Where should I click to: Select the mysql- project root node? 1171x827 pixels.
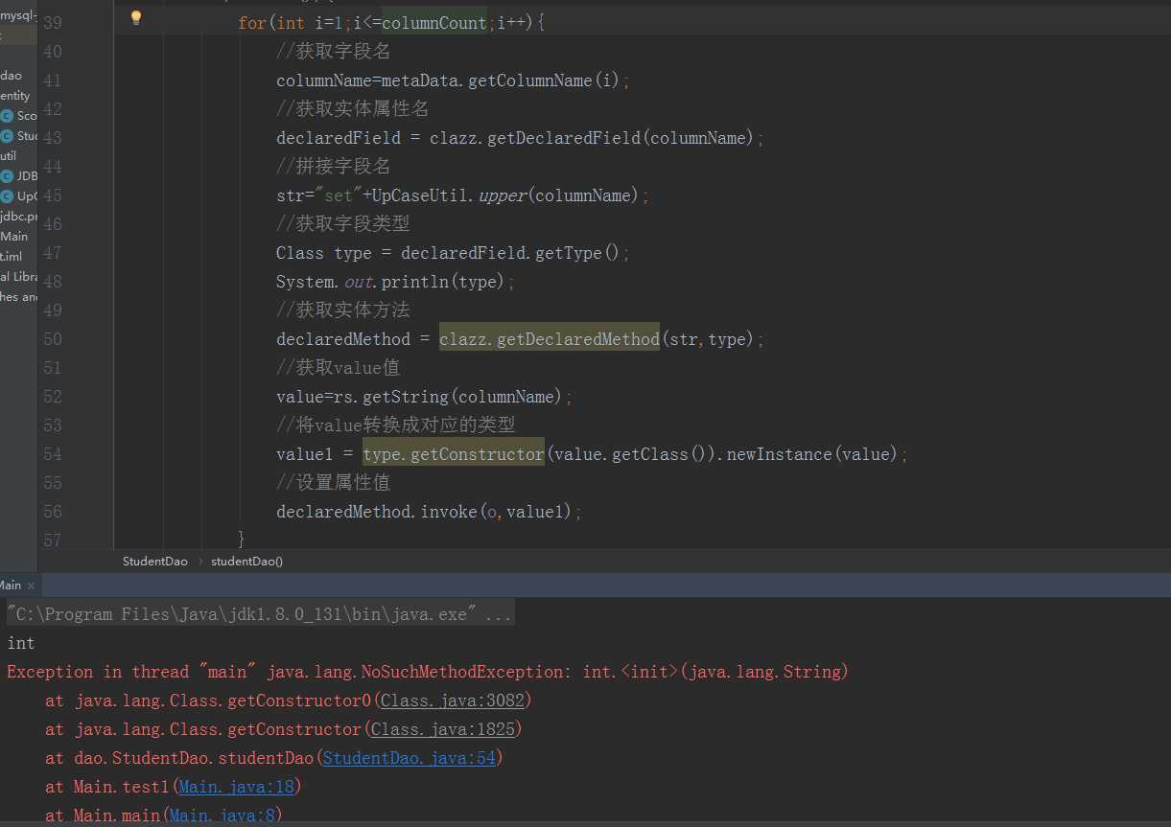point(18,15)
